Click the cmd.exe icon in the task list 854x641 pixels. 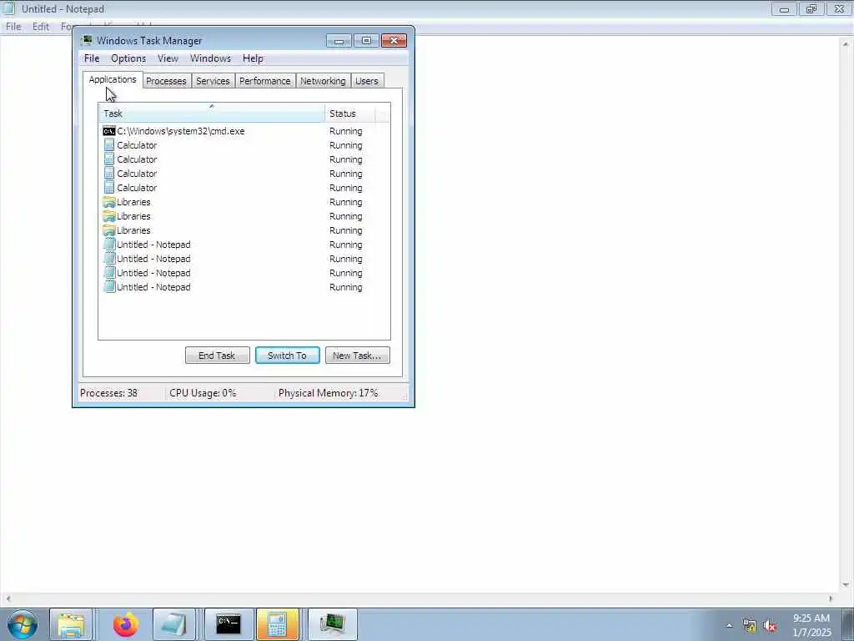[x=109, y=131]
